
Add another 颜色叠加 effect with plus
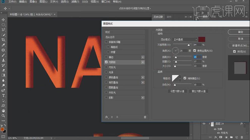(143, 77)
